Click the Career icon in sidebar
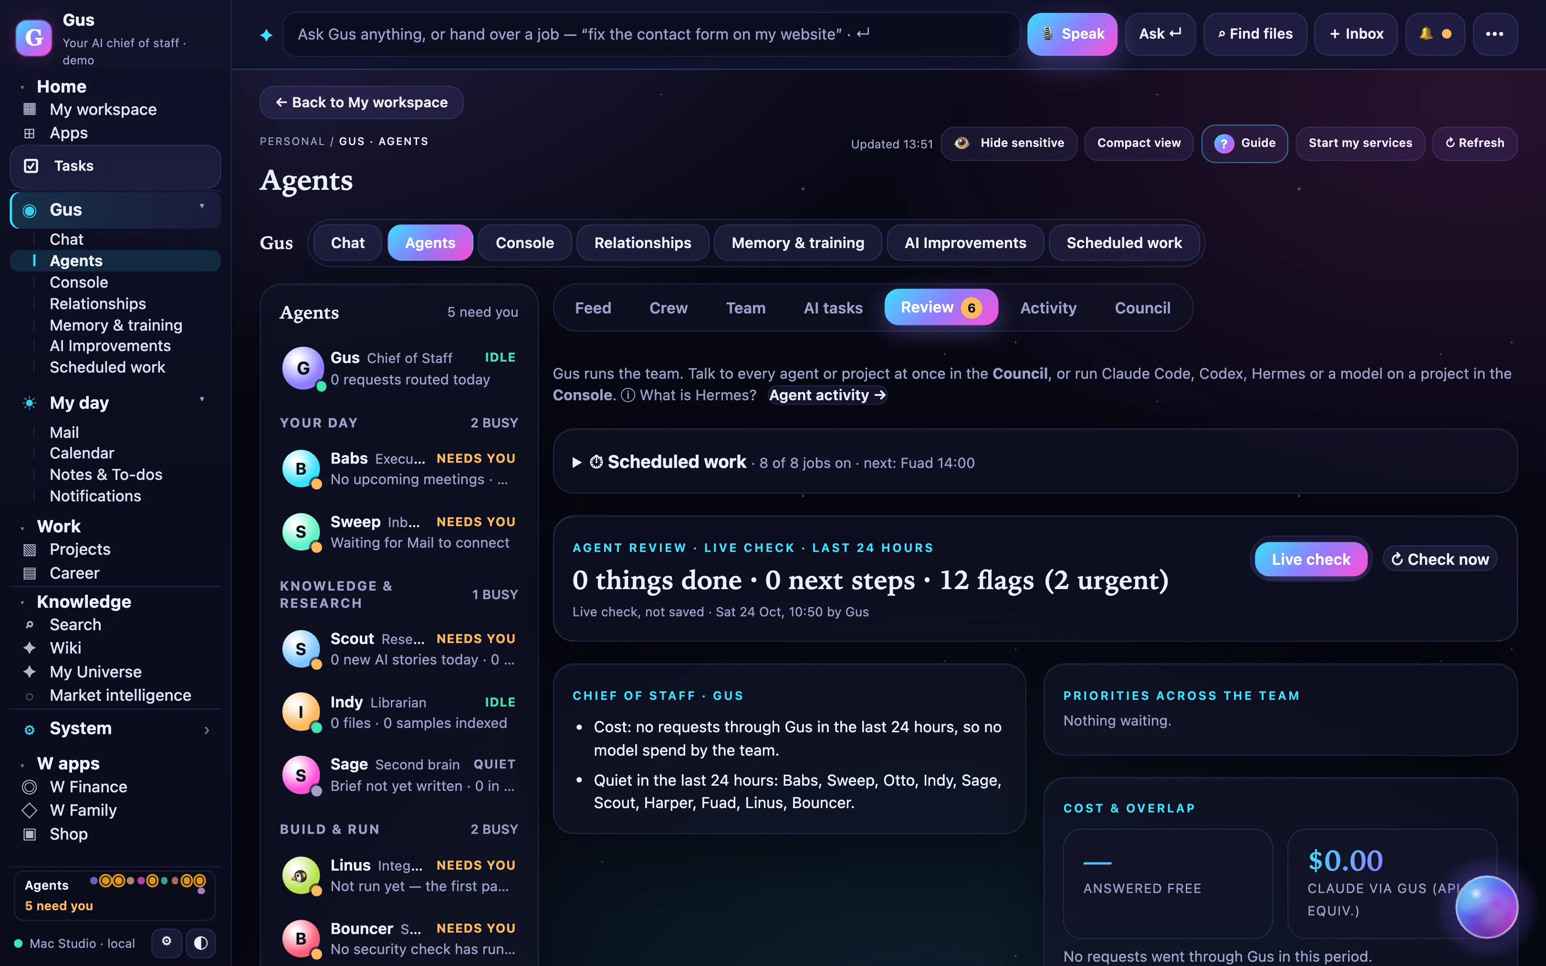 coord(30,573)
